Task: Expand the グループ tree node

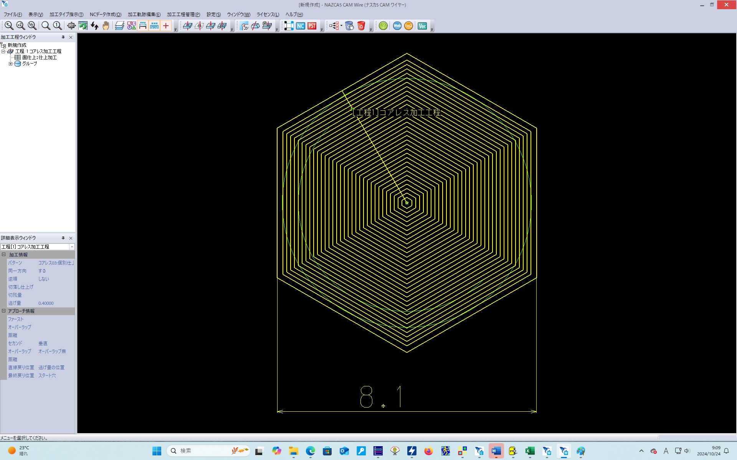Action: (x=11, y=64)
